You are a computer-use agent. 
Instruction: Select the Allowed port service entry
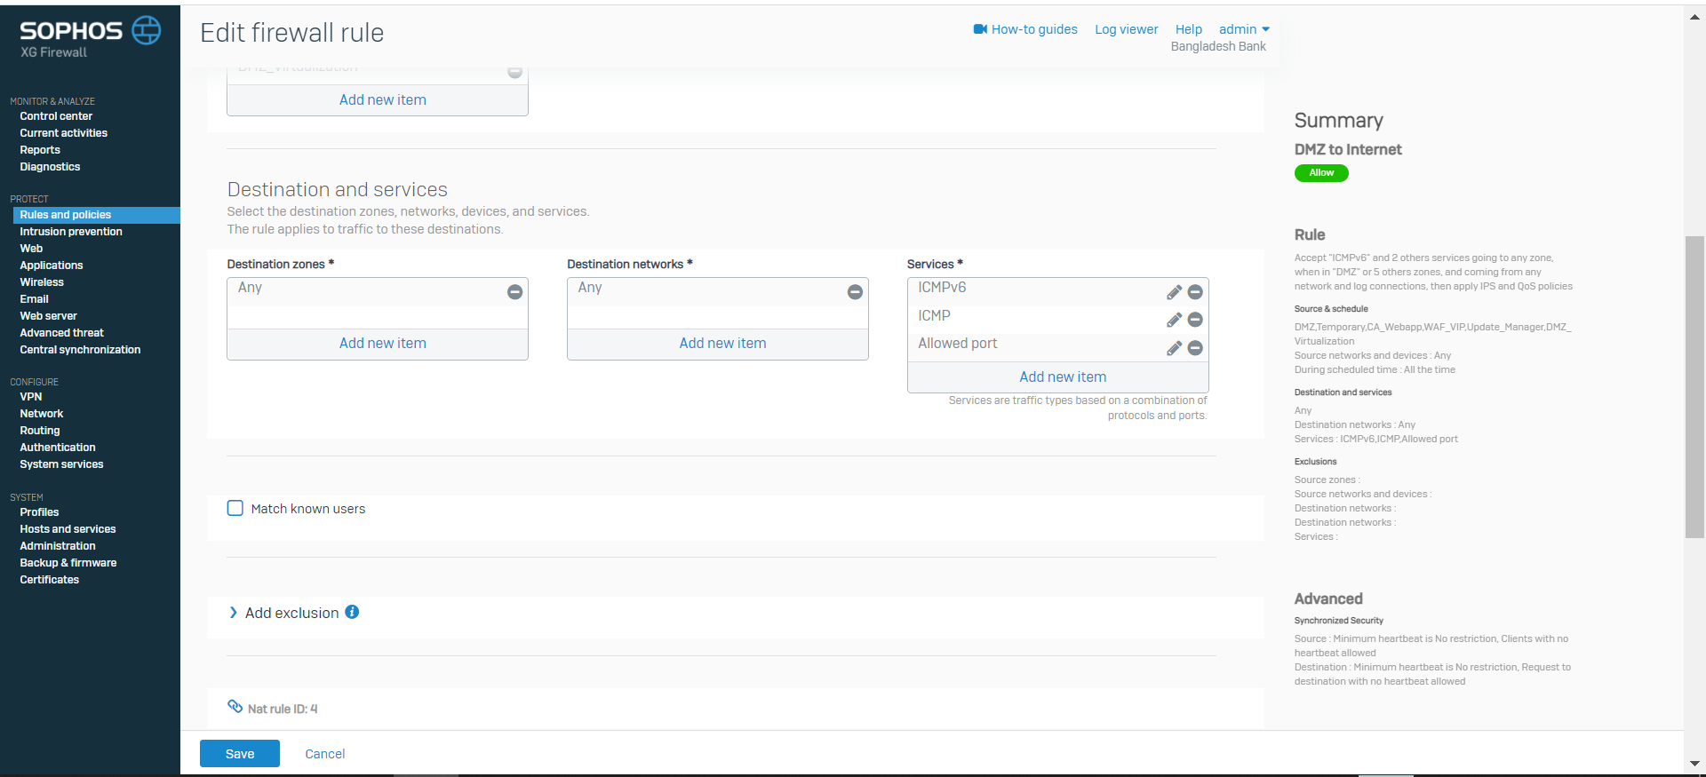[x=958, y=344]
